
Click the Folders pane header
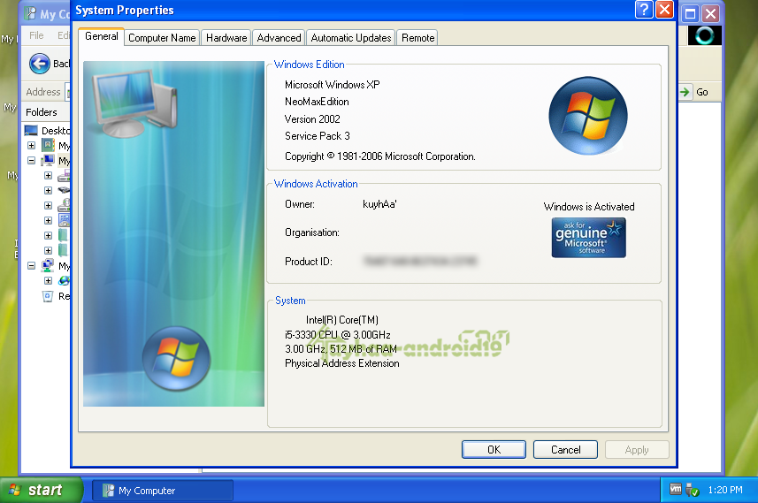(x=41, y=112)
